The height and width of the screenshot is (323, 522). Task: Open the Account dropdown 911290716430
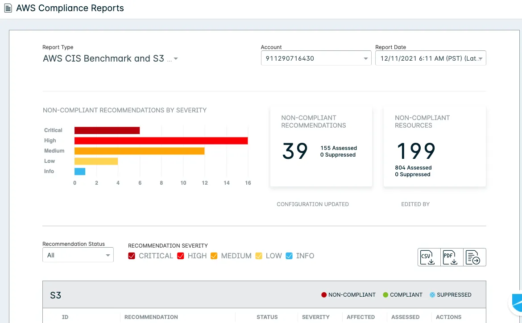316,58
